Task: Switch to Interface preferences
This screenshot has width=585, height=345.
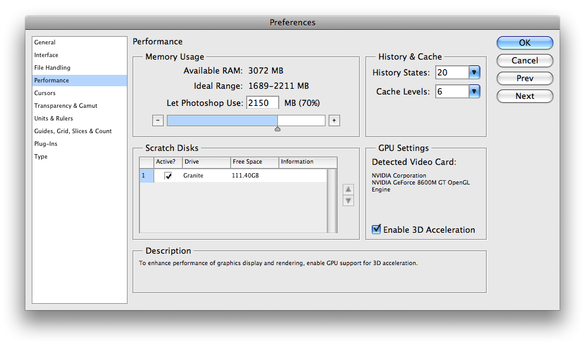Action: pos(46,55)
